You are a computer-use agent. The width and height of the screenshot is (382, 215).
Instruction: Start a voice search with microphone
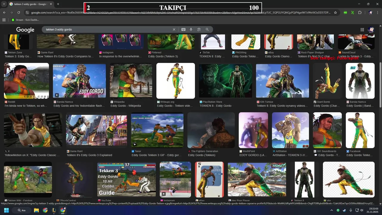[191, 30]
